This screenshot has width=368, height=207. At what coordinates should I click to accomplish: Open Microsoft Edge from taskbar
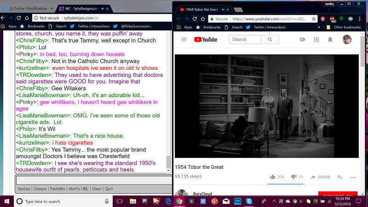[x=168, y=201]
